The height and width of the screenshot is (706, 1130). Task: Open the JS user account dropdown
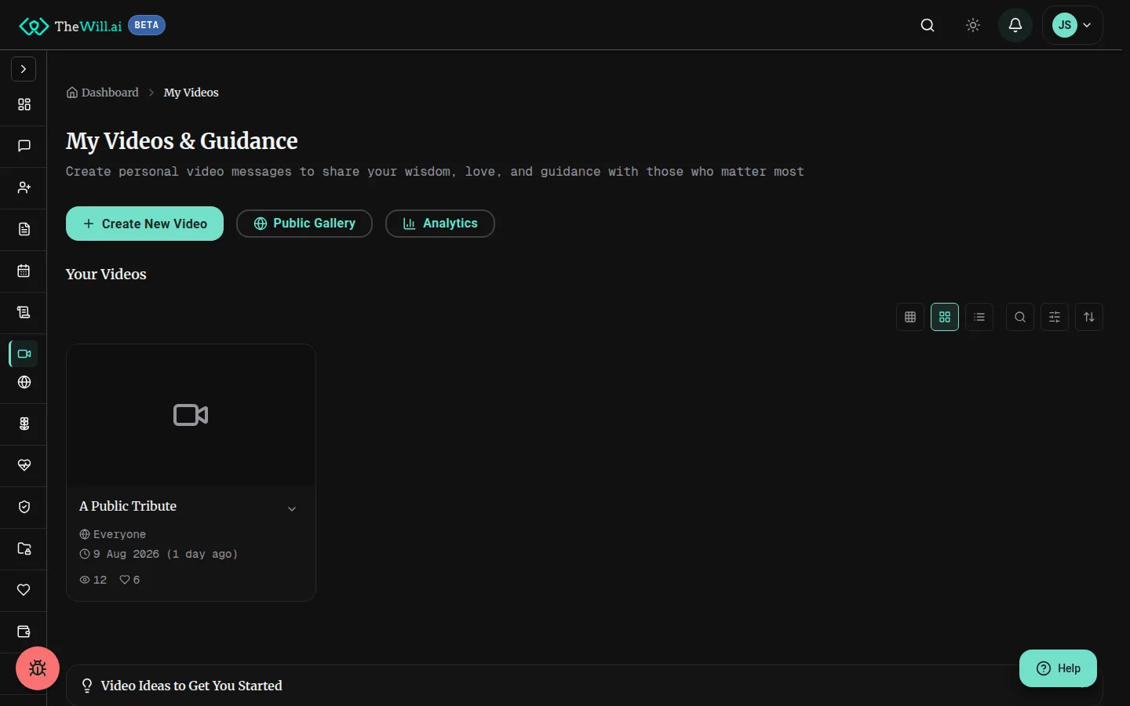coord(1073,25)
